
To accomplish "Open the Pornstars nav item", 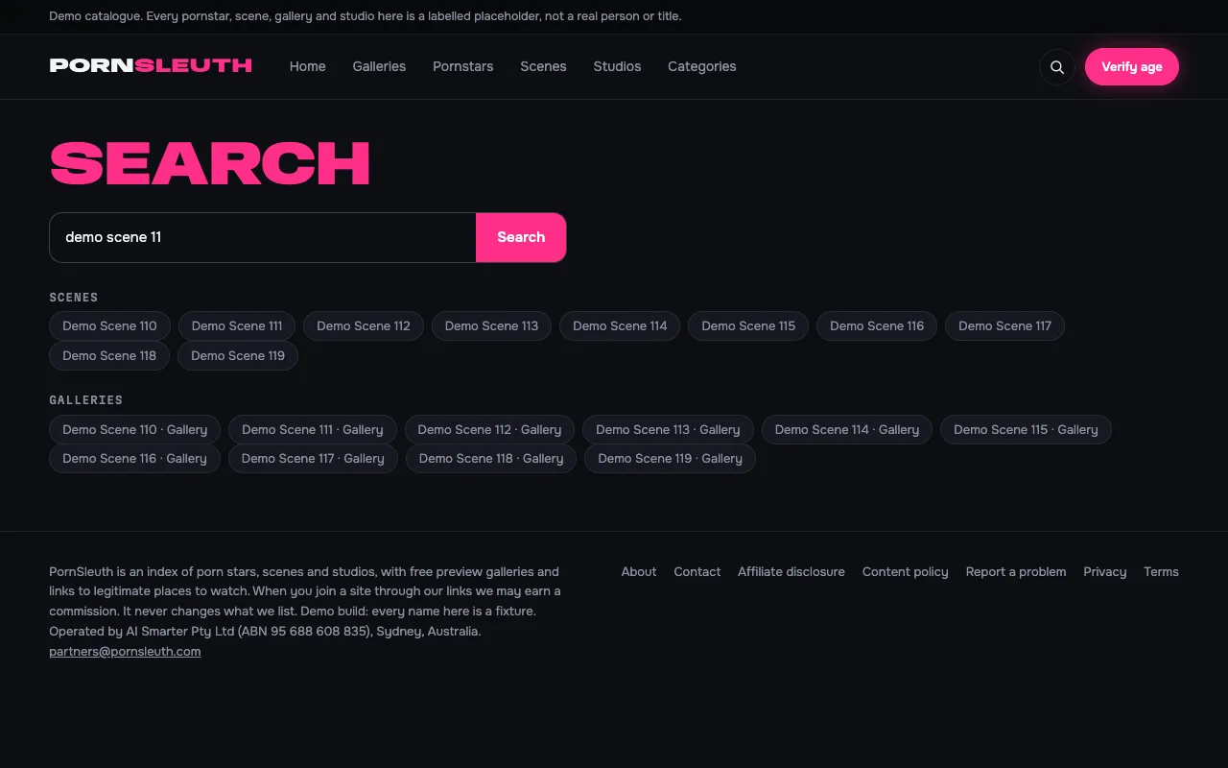I will [x=463, y=66].
